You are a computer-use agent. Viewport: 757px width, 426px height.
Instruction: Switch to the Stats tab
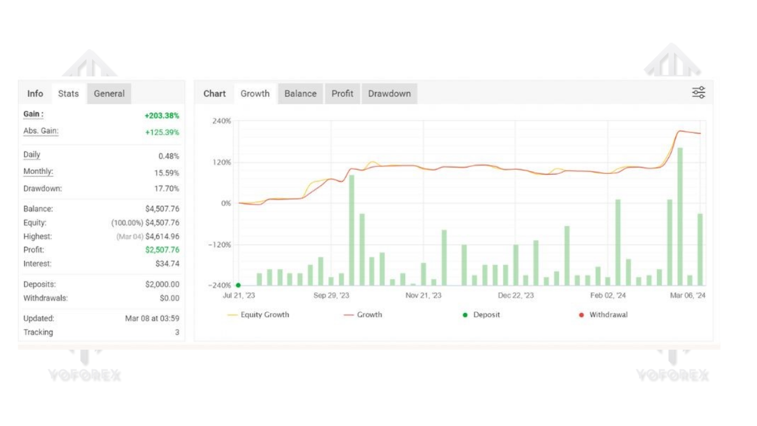point(68,93)
